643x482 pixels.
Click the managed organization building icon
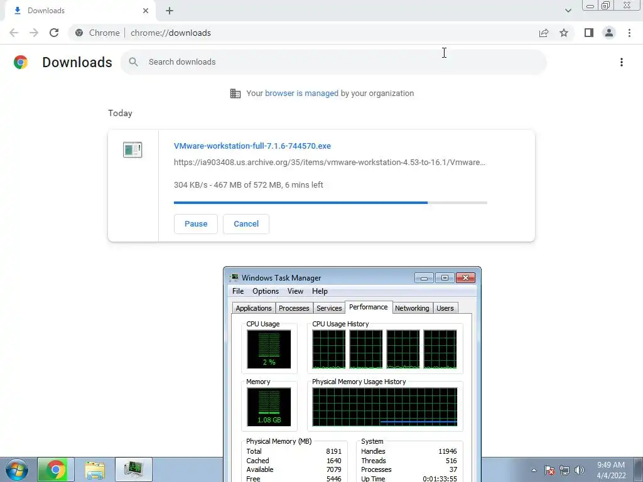coord(235,94)
